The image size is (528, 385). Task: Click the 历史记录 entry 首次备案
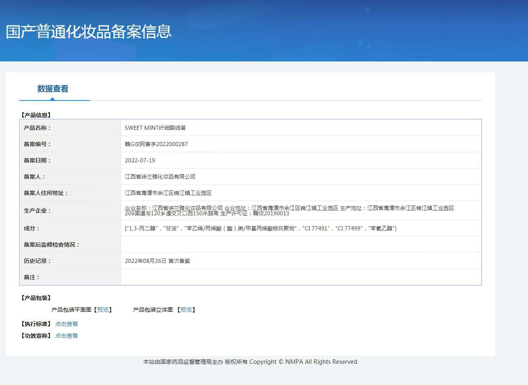157,261
